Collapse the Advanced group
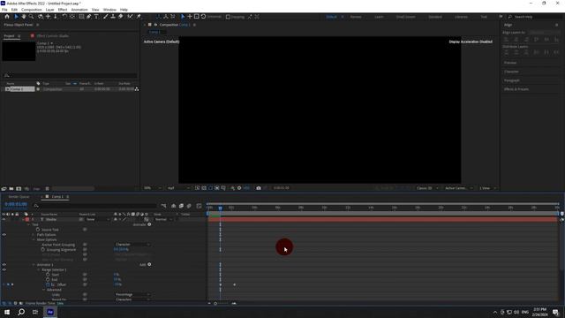The height and width of the screenshot is (318, 565). 44,290
